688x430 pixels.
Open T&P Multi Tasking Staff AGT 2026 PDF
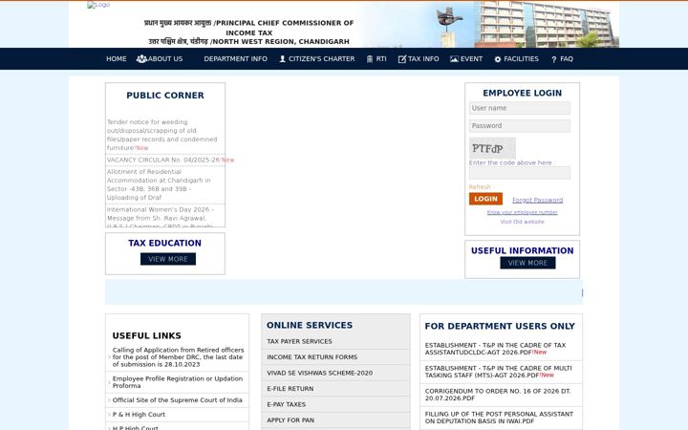coord(499,372)
